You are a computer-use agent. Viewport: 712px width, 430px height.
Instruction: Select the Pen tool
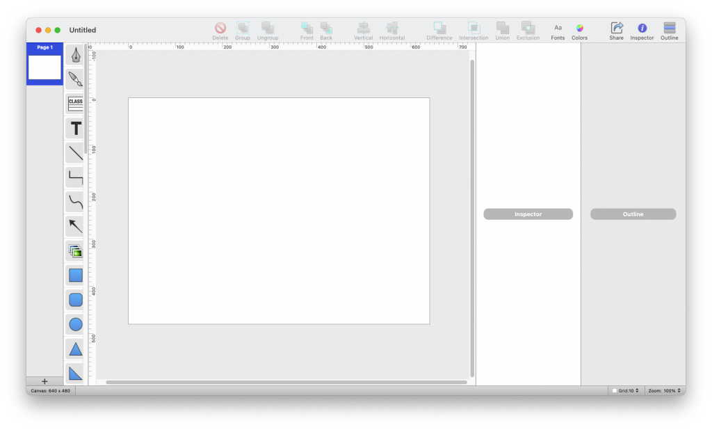[75, 55]
